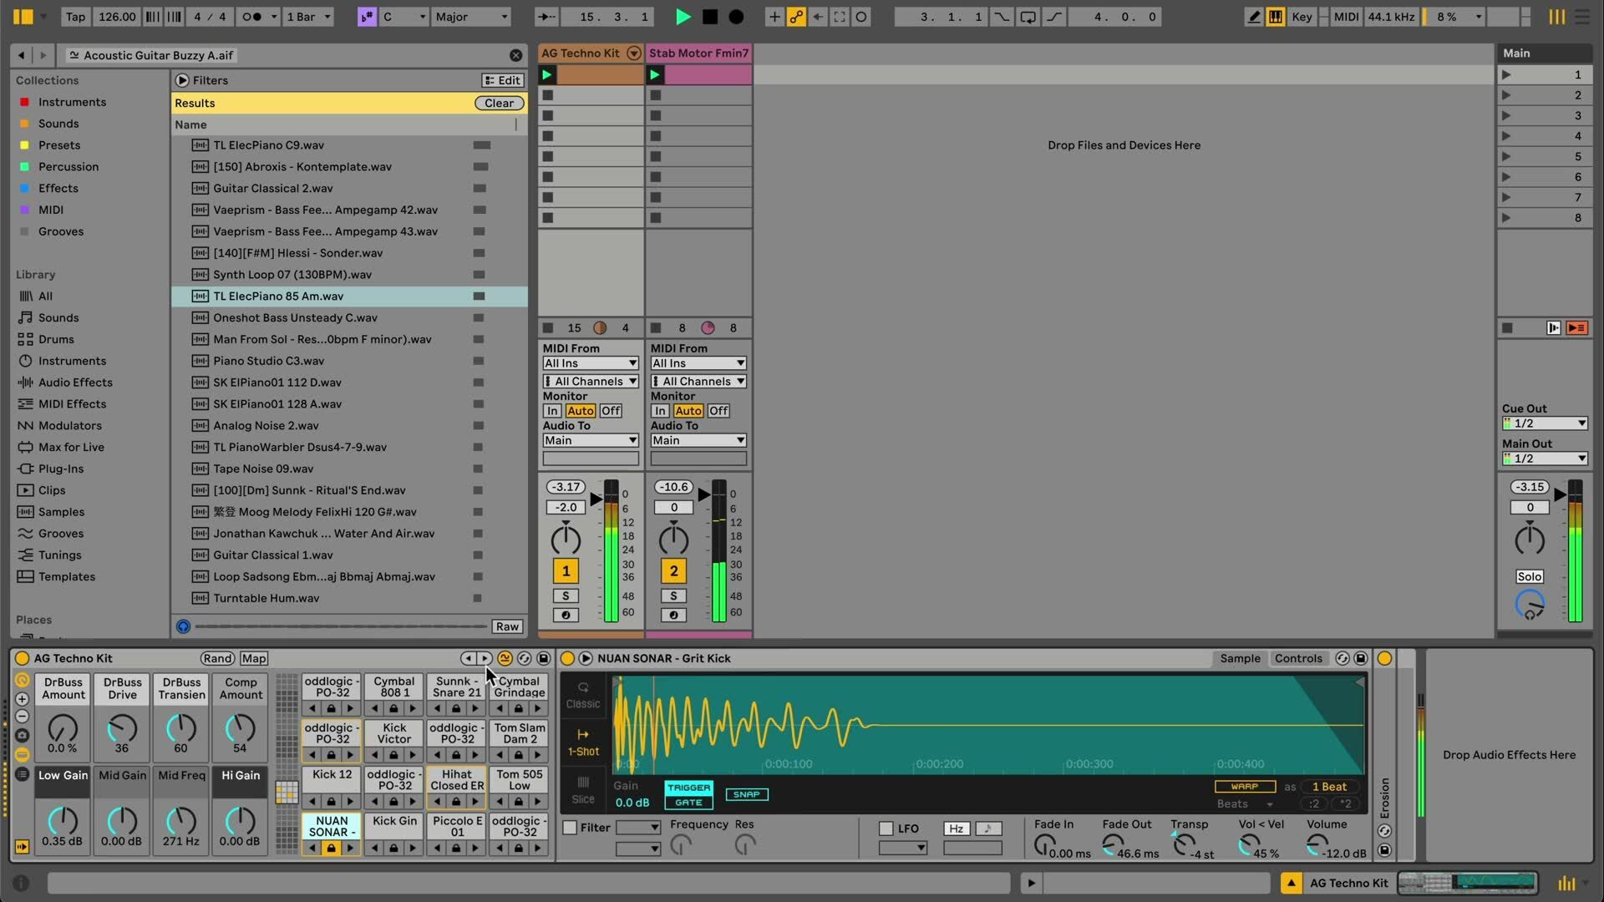Select TL ElecPiano C9.wav
Viewport: 1604px width, 902px height.
349,145
